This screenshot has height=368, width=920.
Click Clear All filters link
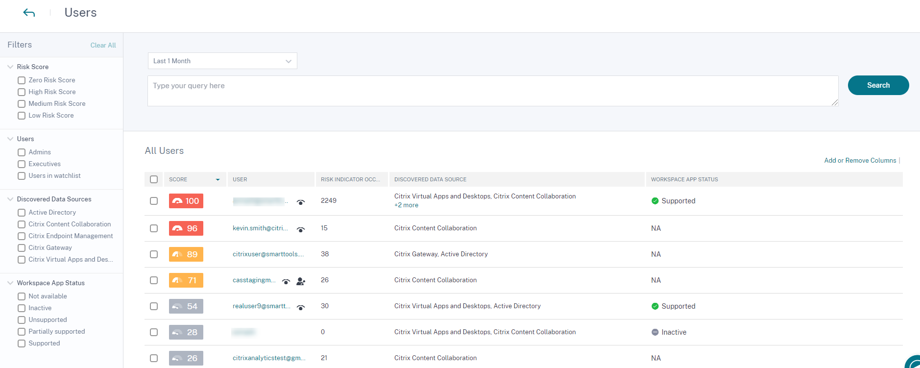tap(103, 45)
